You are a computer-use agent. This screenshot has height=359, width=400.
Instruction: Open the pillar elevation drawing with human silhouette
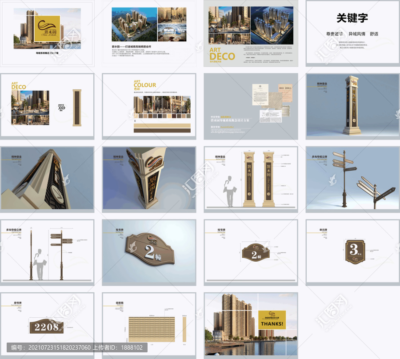251,179
